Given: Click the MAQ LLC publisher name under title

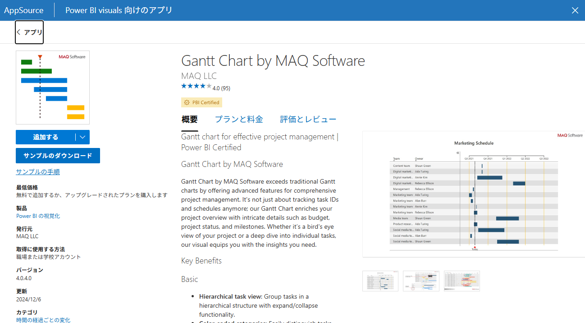Looking at the screenshot, I should pyautogui.click(x=199, y=76).
